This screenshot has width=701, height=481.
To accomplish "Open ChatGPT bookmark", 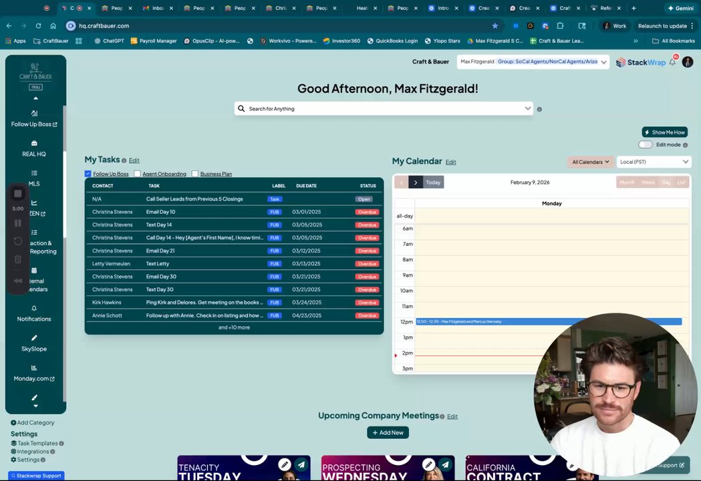I will point(109,41).
